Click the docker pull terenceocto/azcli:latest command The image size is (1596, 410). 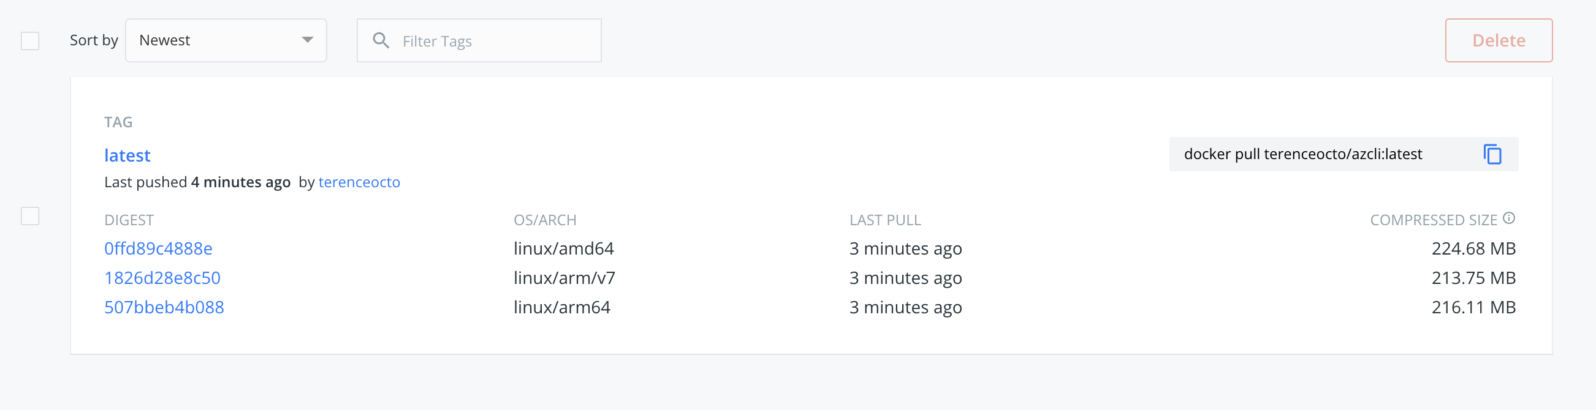click(x=1301, y=155)
